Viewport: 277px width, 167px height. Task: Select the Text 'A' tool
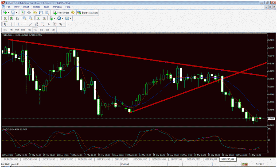pos(49,24)
